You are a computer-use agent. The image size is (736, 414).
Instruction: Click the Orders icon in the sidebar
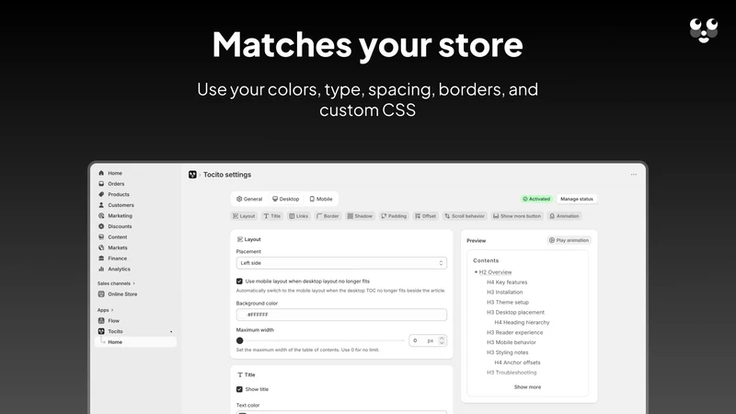pos(101,183)
